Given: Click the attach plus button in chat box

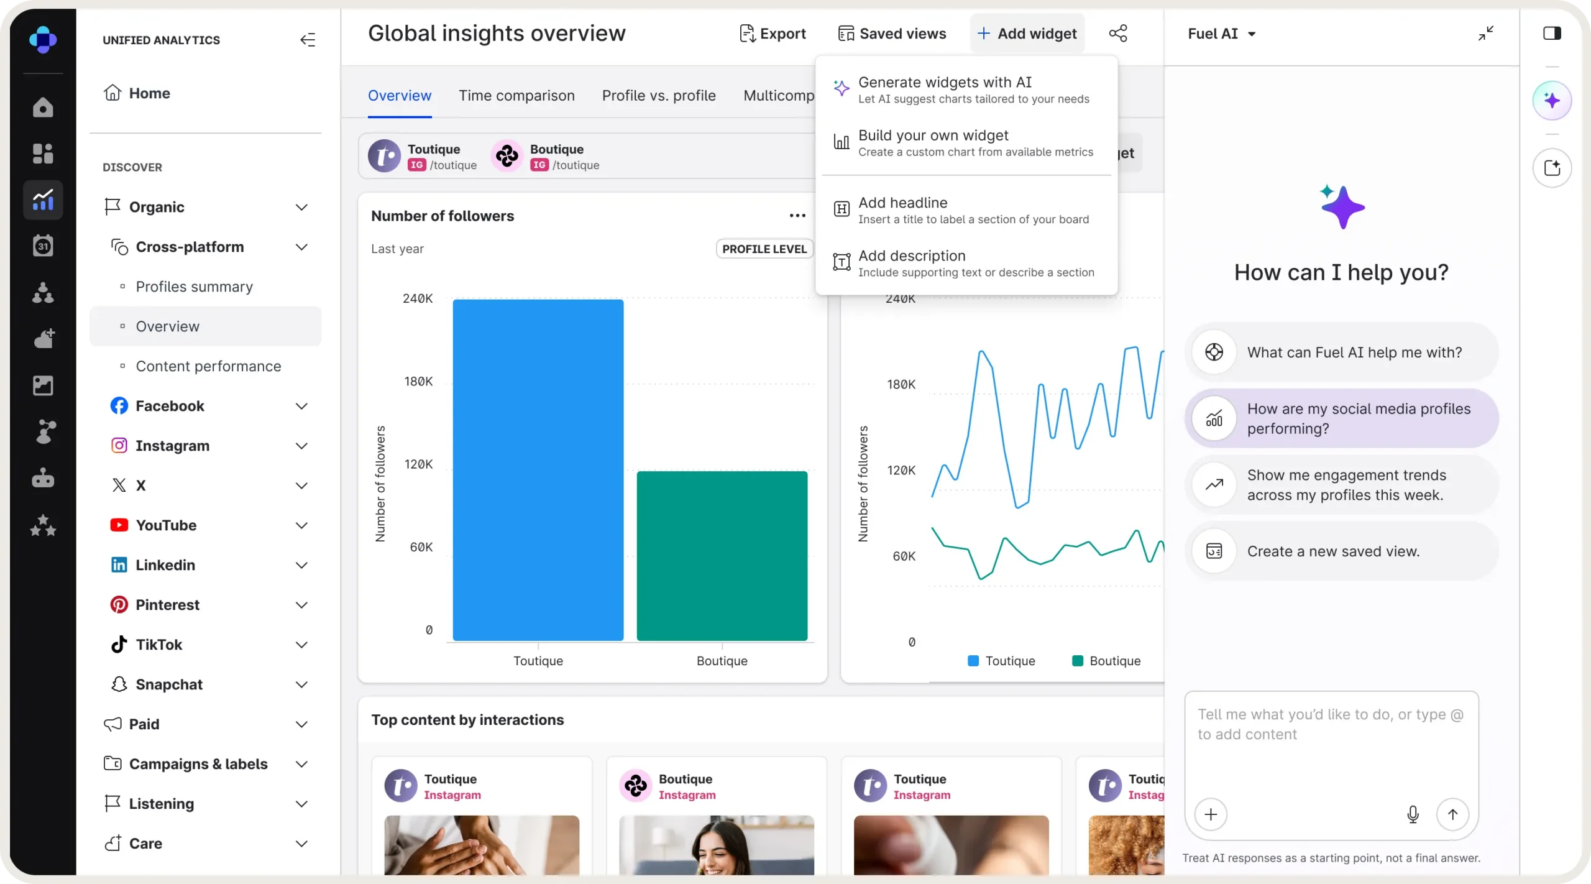Looking at the screenshot, I should 1211,814.
